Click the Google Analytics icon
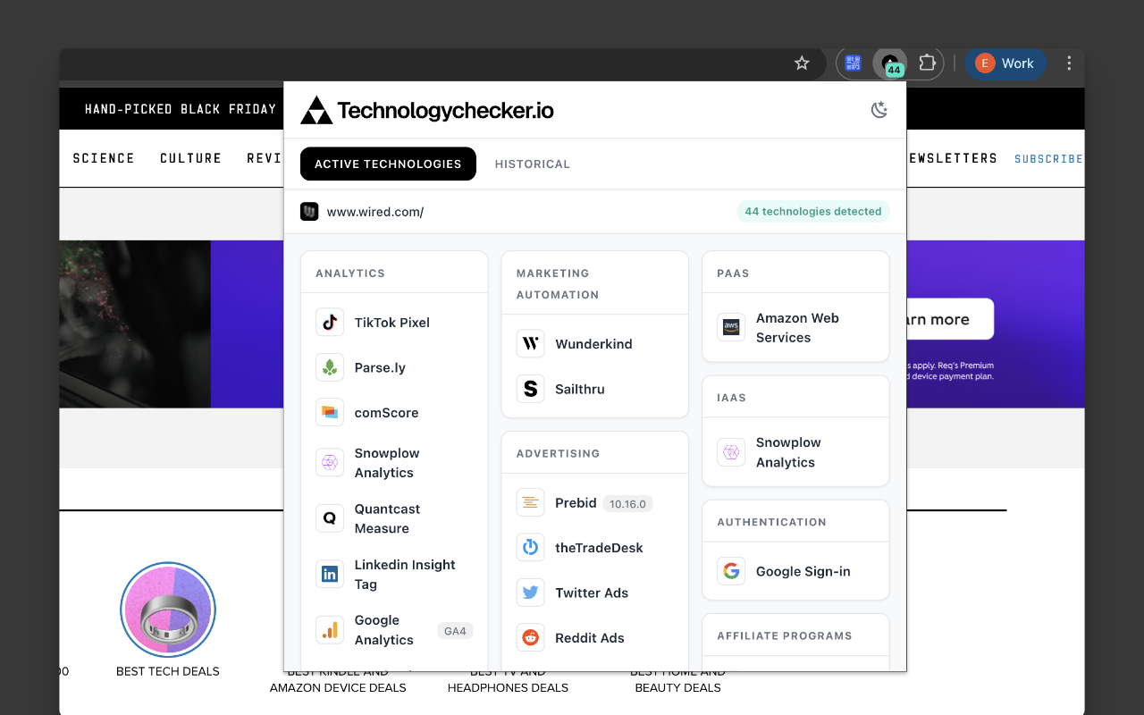Screen dimensions: 1144x715 pyautogui.click(x=330, y=630)
